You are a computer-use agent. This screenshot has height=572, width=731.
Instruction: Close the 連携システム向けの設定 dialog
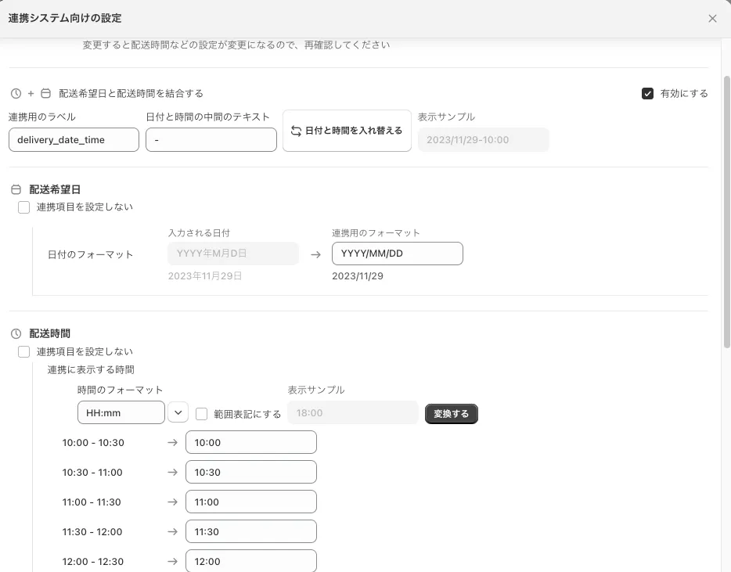click(x=712, y=19)
